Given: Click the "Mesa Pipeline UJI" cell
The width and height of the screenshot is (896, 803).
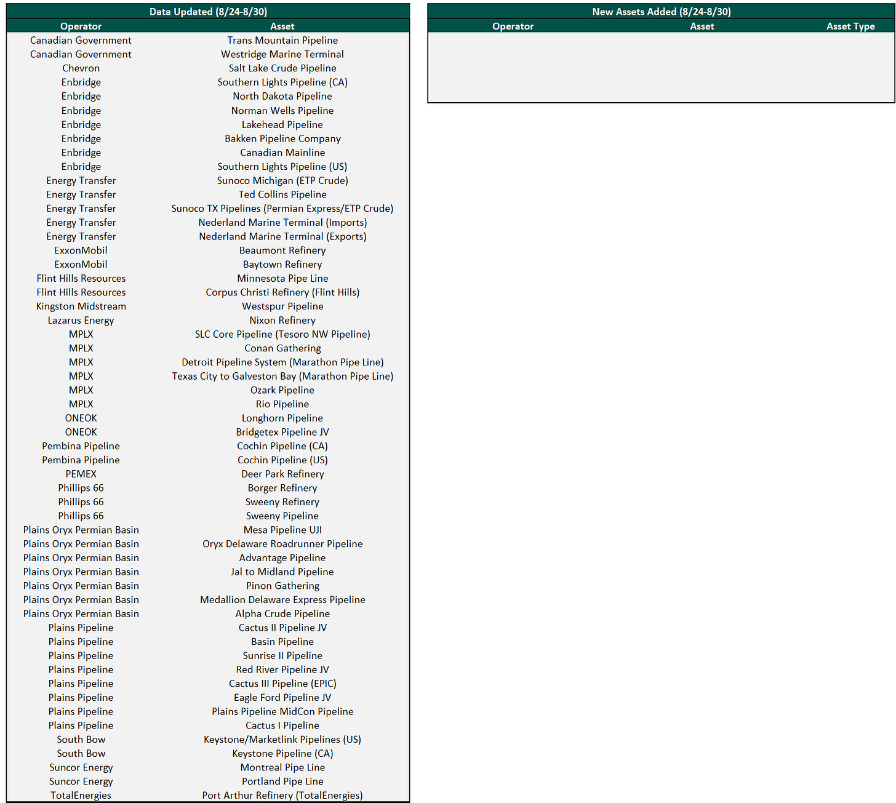Looking at the screenshot, I should click(282, 530).
